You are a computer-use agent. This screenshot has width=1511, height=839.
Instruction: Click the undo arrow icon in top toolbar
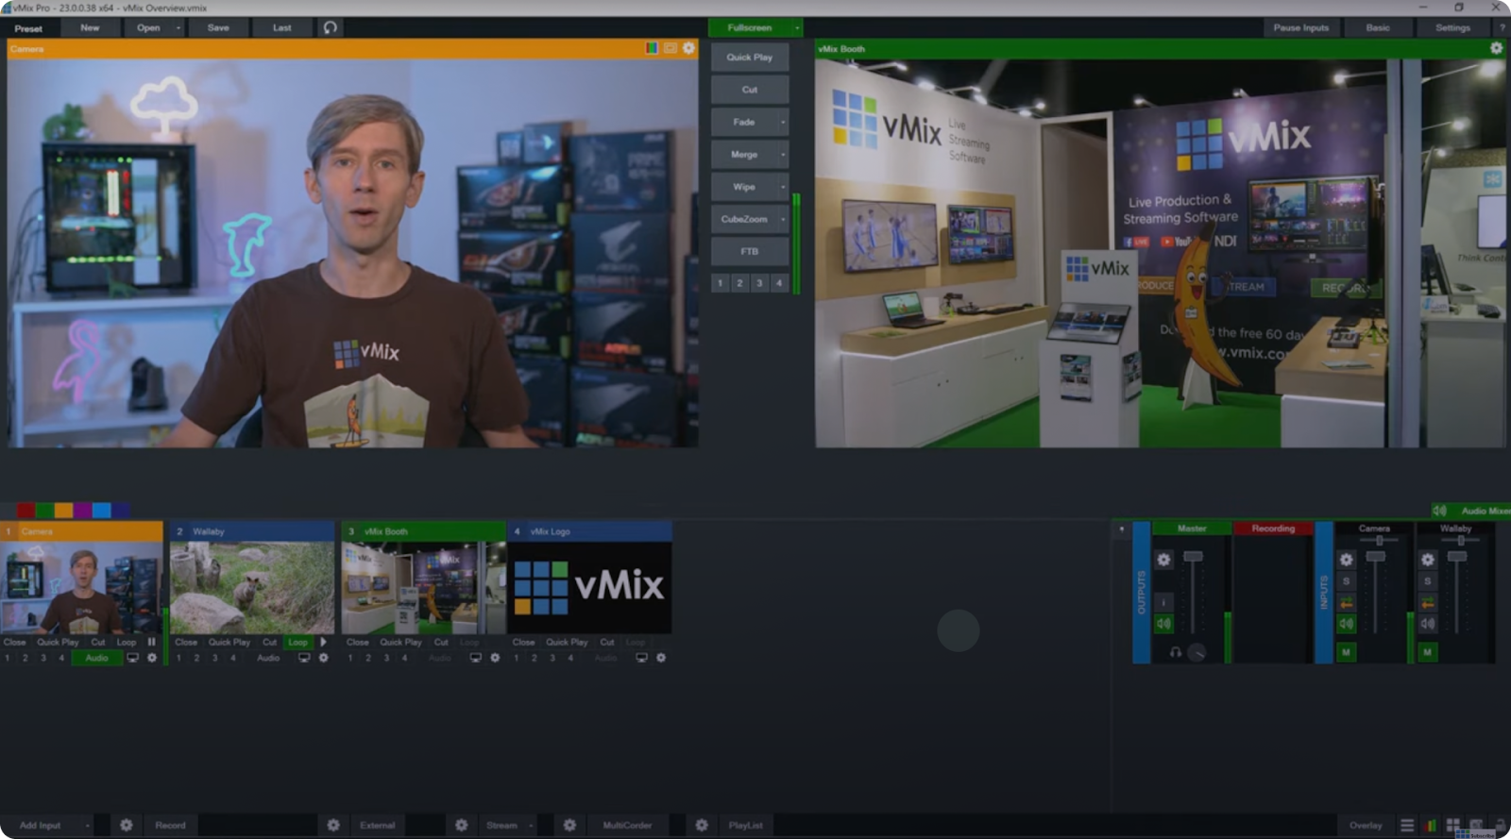pyautogui.click(x=330, y=27)
